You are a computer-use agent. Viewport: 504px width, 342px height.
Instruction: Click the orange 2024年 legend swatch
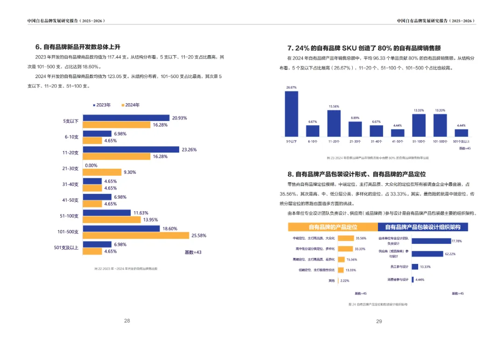(x=123, y=105)
